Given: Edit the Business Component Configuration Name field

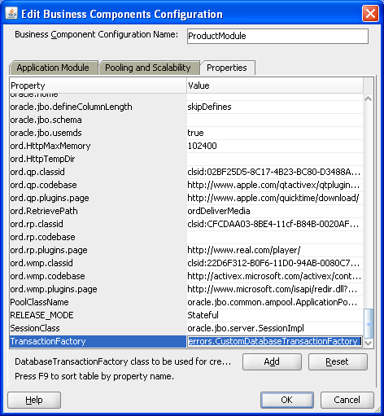Looking at the screenshot, I should (x=277, y=36).
